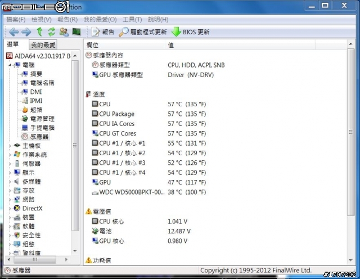Click the 溫度 thermometer icon
The height and width of the screenshot is (279, 360).
[x=88, y=94]
